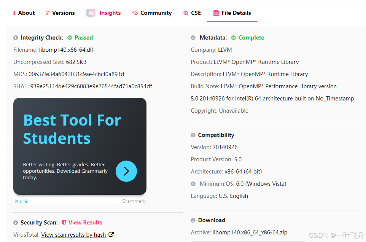Image resolution: width=366 pixels, height=242 pixels.
Task: Click the Description LLVM OpenMP Runtime Library line
Action: coord(249,74)
